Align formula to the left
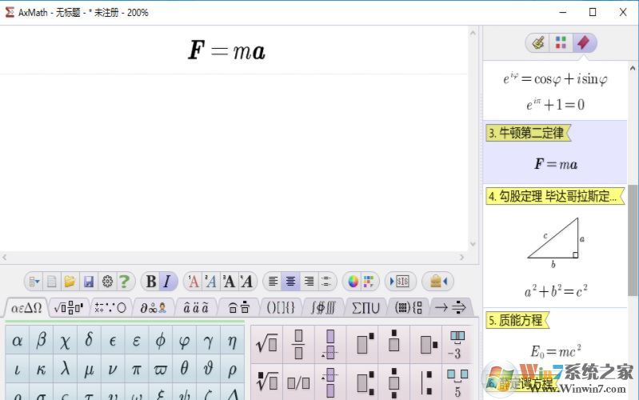 coord(273,282)
